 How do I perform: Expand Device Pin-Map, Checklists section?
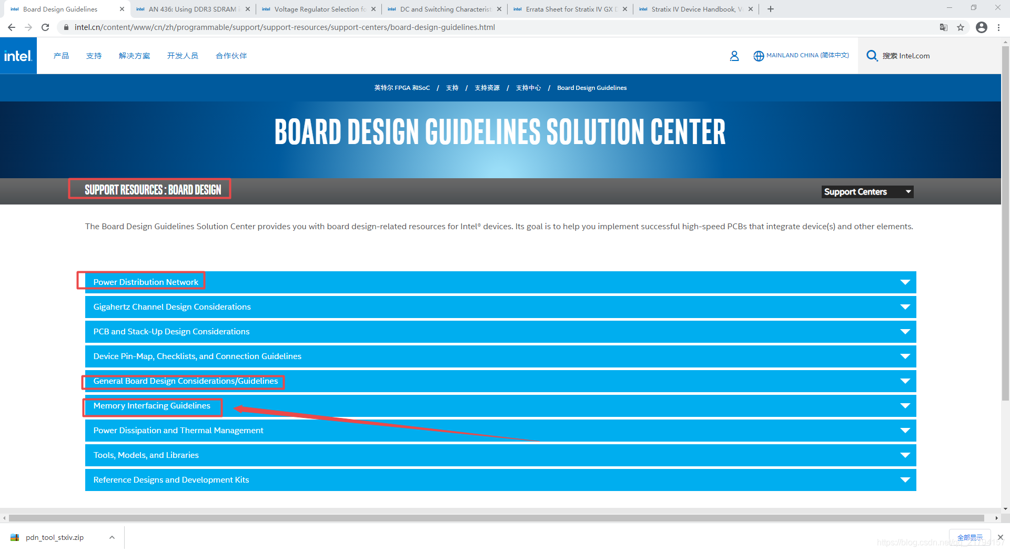click(x=501, y=356)
